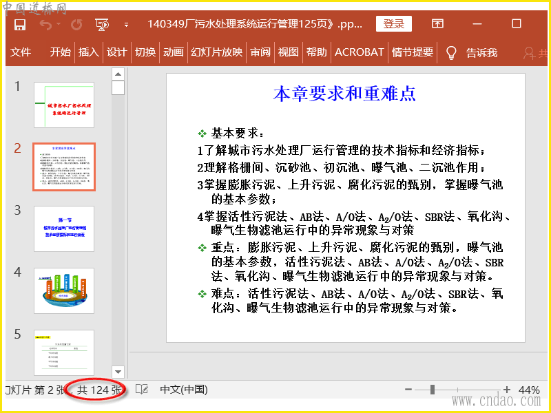Viewport: 551px width, 413px height.
Task: Select slide 2 thumbnail in the panel
Action: point(64,167)
